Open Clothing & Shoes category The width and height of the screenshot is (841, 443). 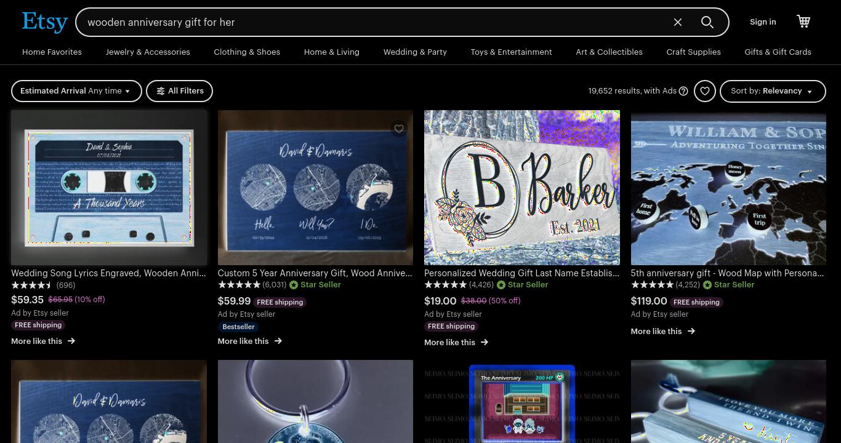point(247,52)
